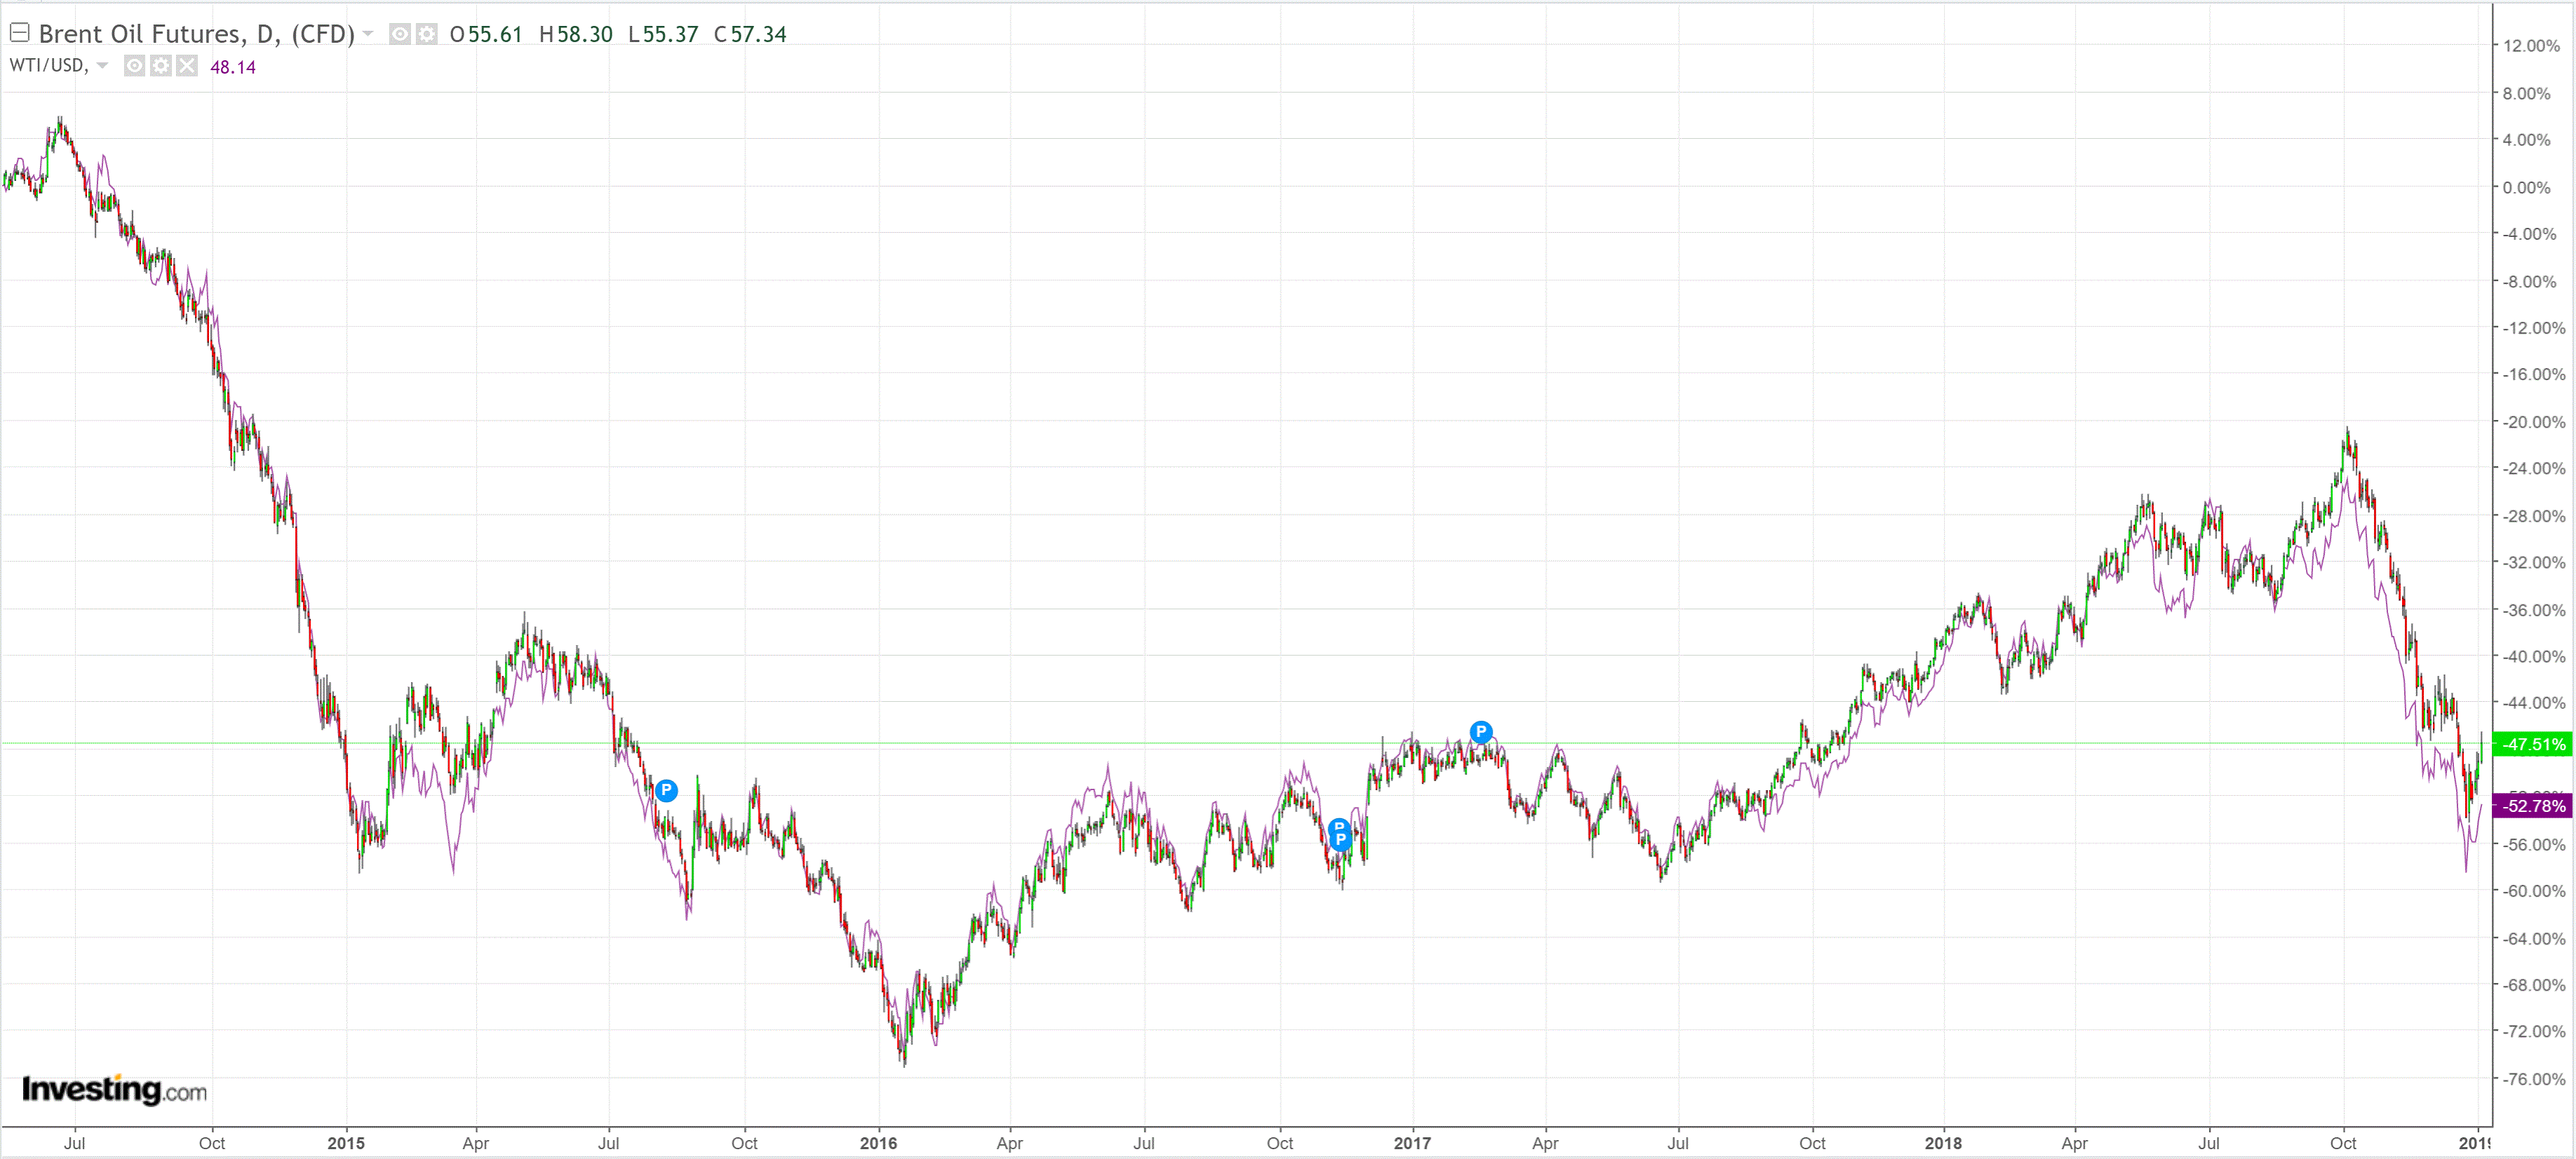The width and height of the screenshot is (2576, 1159).
Task: Click the WTI/USD symbol label
Action: (47, 66)
